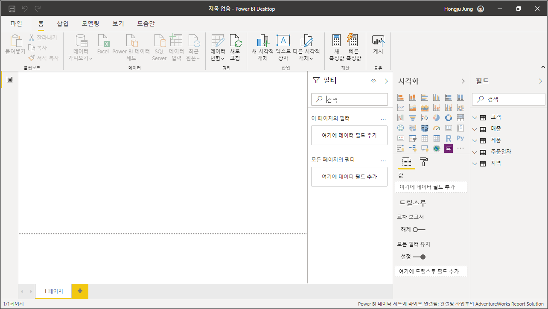The height and width of the screenshot is (309, 548).
Task: Add a pie chart visual
Action: [x=436, y=118]
